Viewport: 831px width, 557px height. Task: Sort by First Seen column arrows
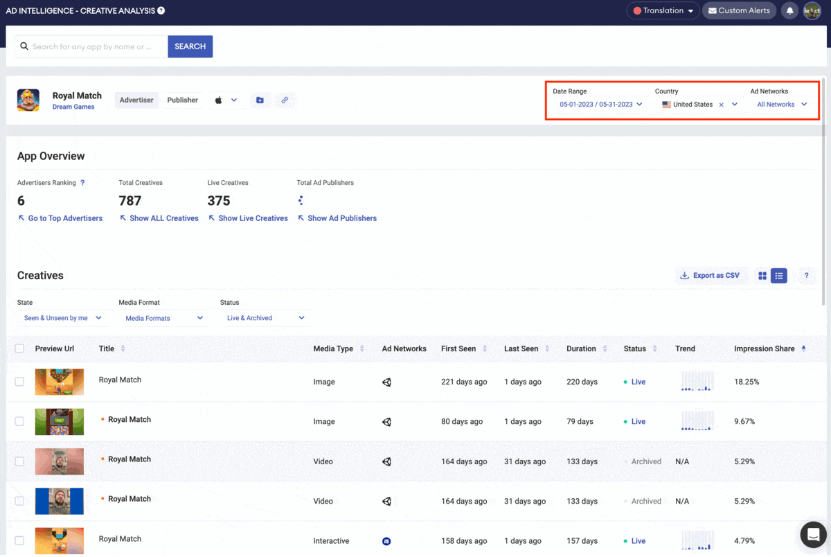[485, 349]
